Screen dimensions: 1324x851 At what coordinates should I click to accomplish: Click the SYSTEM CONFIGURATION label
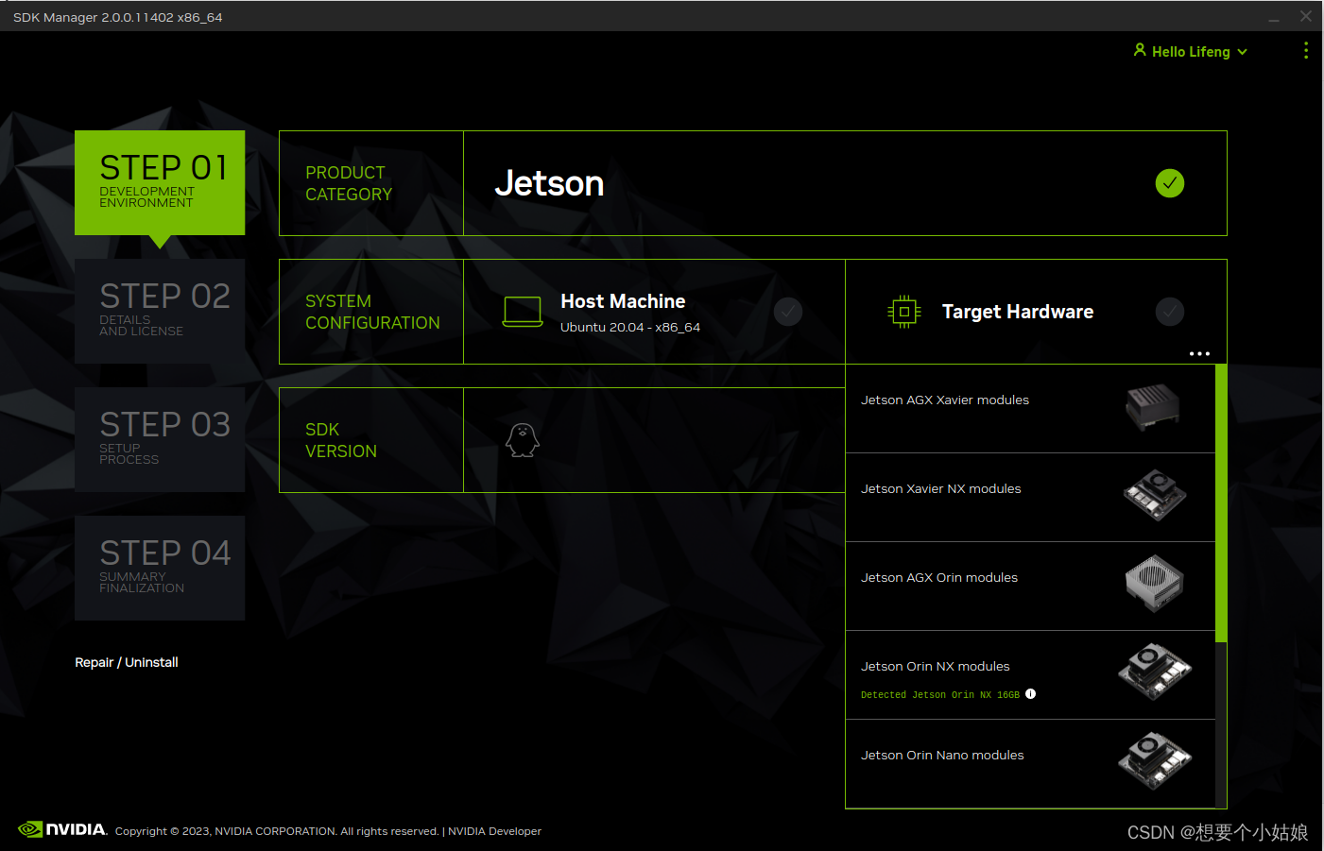[x=372, y=312]
